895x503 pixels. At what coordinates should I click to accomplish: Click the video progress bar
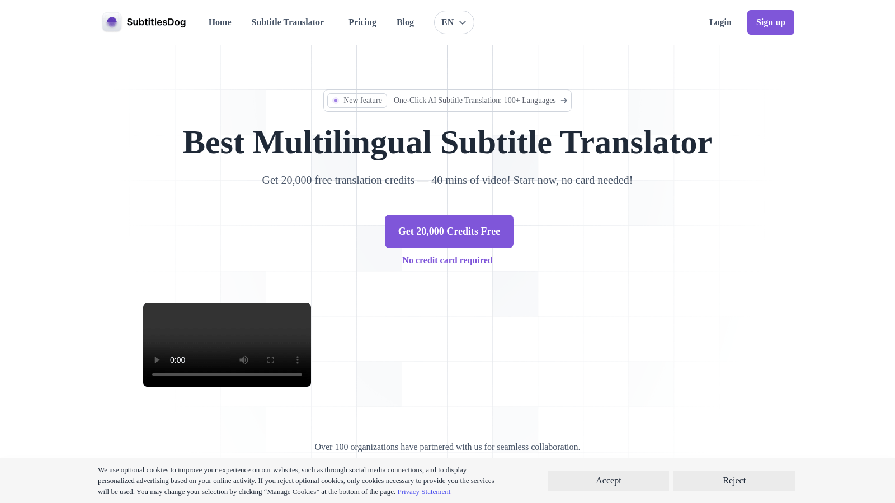point(227,374)
